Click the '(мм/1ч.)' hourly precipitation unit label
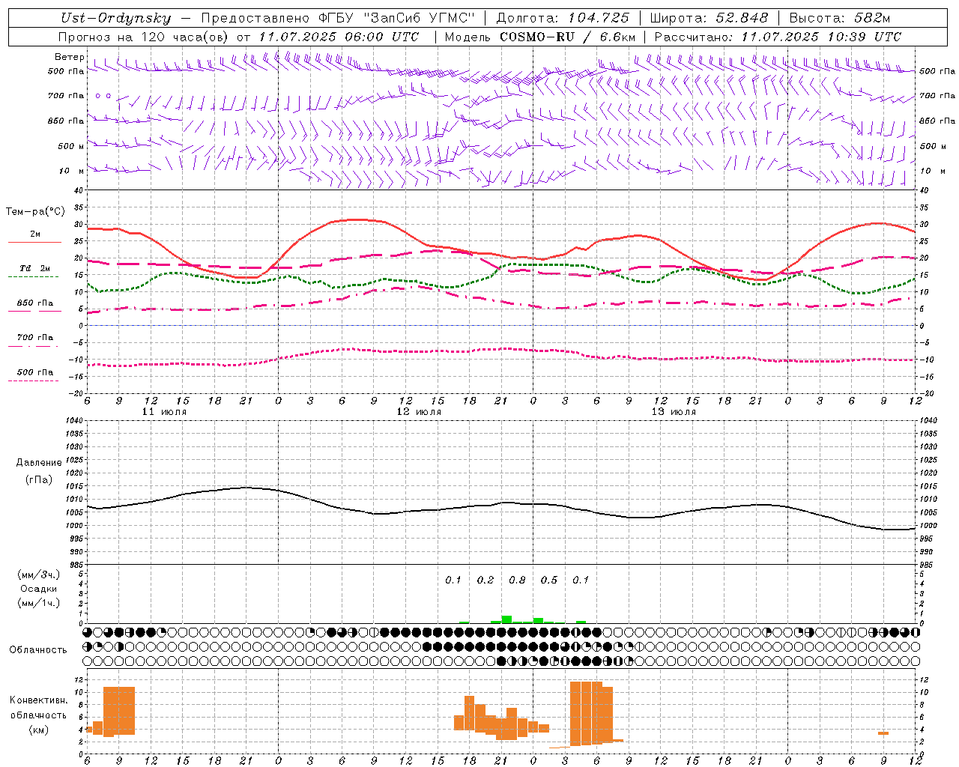 click(x=39, y=603)
